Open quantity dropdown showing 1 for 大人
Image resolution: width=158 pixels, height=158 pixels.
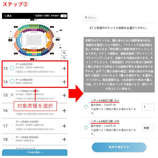(x=148, y=107)
